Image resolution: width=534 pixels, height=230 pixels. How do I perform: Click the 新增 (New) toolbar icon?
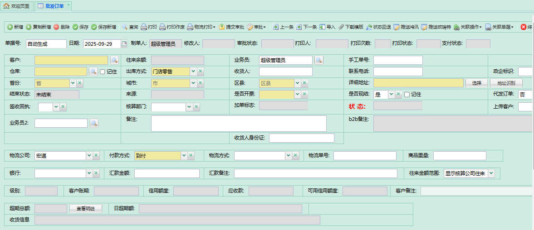[10, 27]
